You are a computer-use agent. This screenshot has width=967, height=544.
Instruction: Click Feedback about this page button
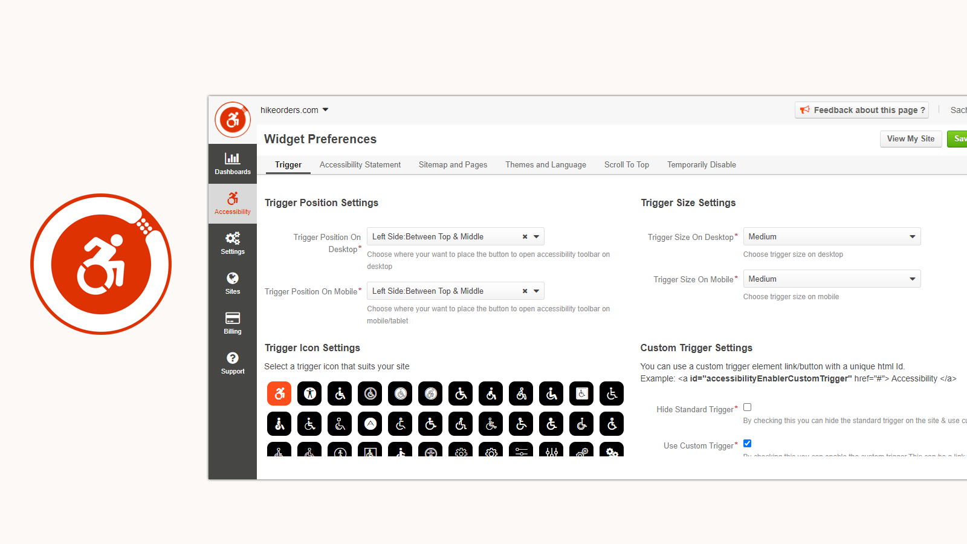(862, 110)
